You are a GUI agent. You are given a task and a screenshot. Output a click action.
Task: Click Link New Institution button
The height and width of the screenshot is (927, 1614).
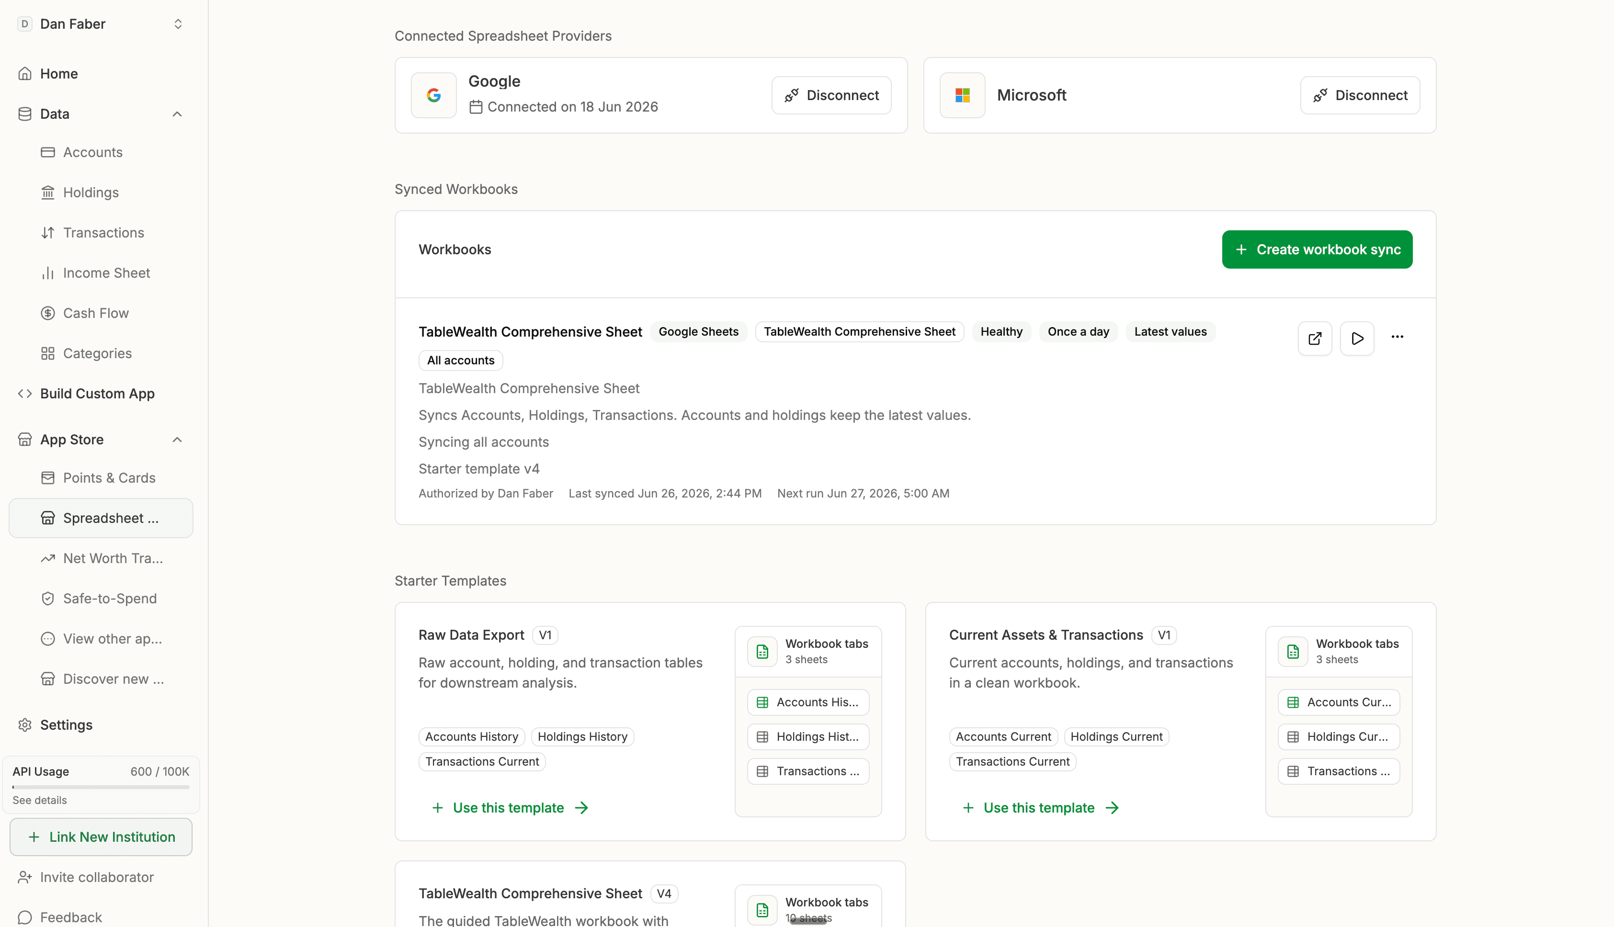tap(101, 837)
